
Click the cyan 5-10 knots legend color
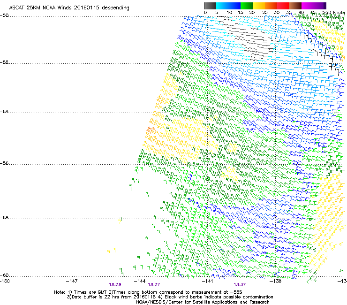pos(222,6)
